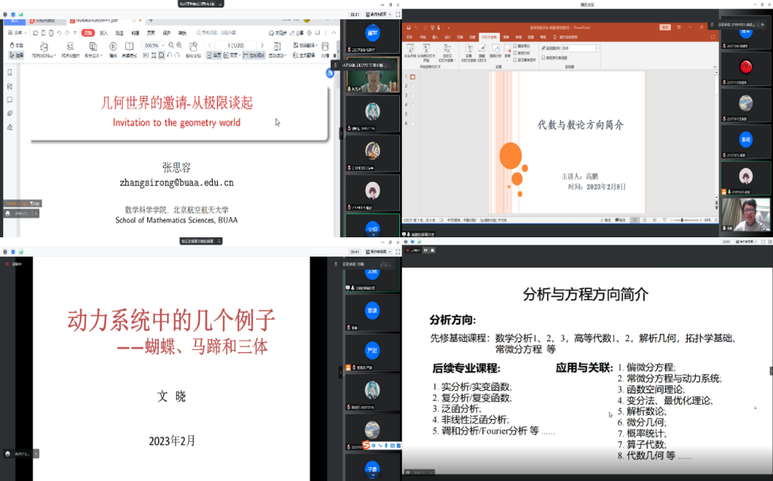Click the highlighted 开始 tab button
The width and height of the screenshot is (773, 481).
[88, 33]
